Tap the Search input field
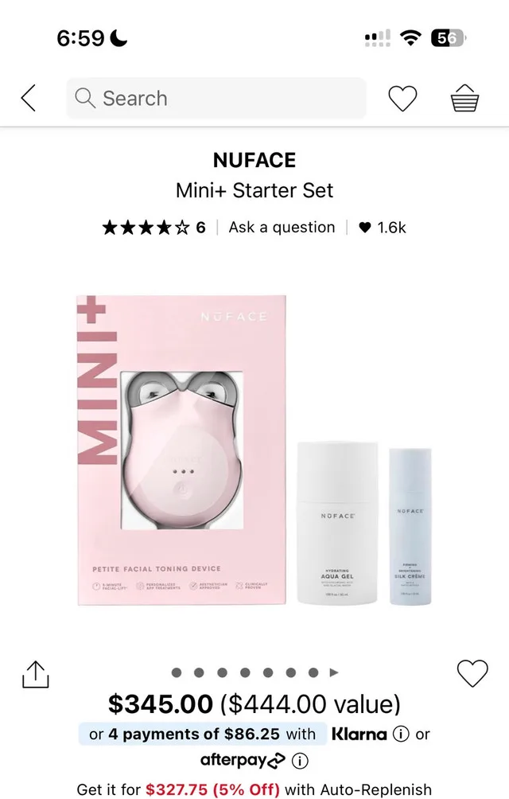Image resolution: width=509 pixels, height=799 pixels. pos(216,98)
